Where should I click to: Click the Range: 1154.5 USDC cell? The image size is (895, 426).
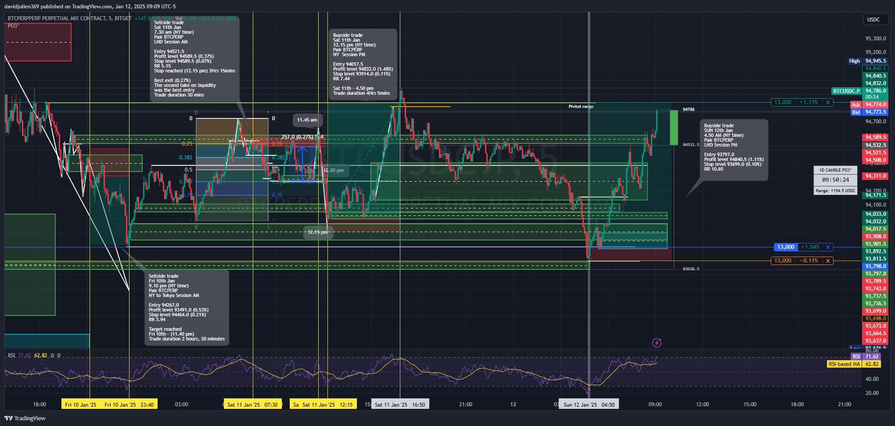(x=835, y=191)
